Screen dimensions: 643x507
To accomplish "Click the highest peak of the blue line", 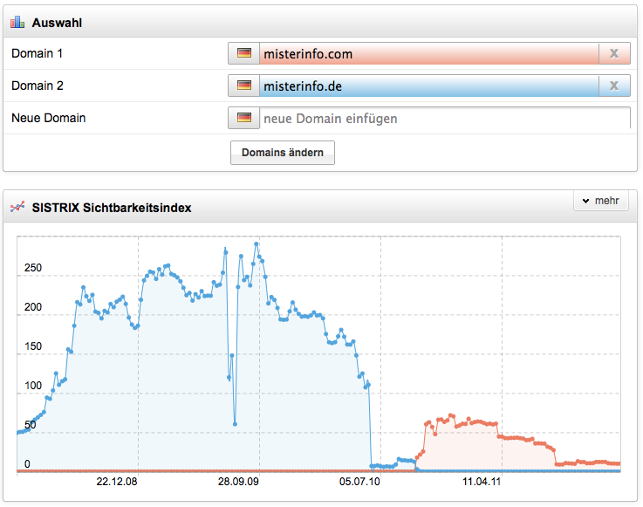I will pos(256,243).
